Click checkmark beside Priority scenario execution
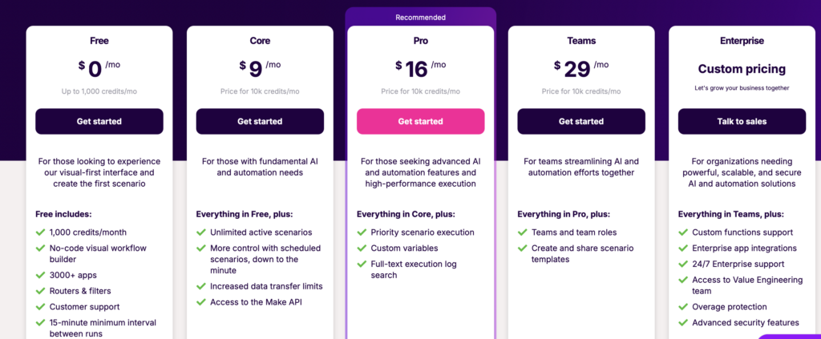 [362, 232]
